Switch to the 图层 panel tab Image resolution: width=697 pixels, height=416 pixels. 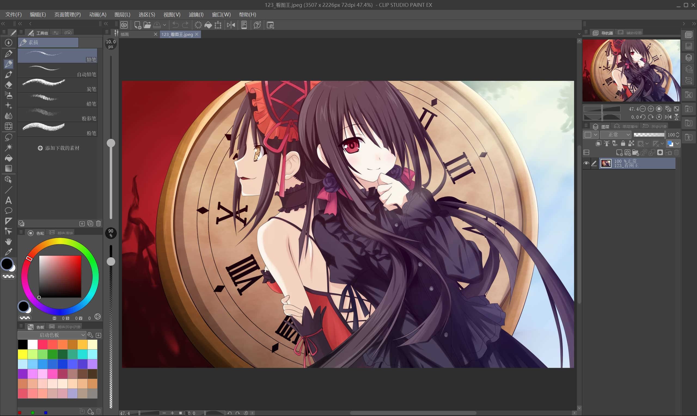tap(601, 126)
